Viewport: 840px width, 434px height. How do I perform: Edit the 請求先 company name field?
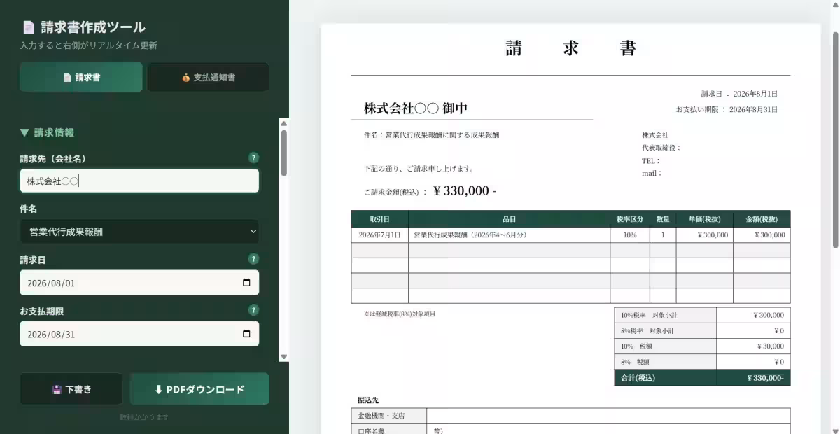click(x=139, y=181)
